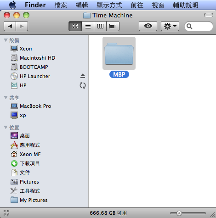Click the MBP folder name label
The image size is (216, 218).
[119, 74]
